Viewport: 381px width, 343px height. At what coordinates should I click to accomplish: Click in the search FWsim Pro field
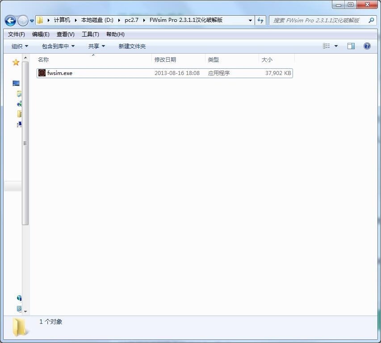pos(317,20)
